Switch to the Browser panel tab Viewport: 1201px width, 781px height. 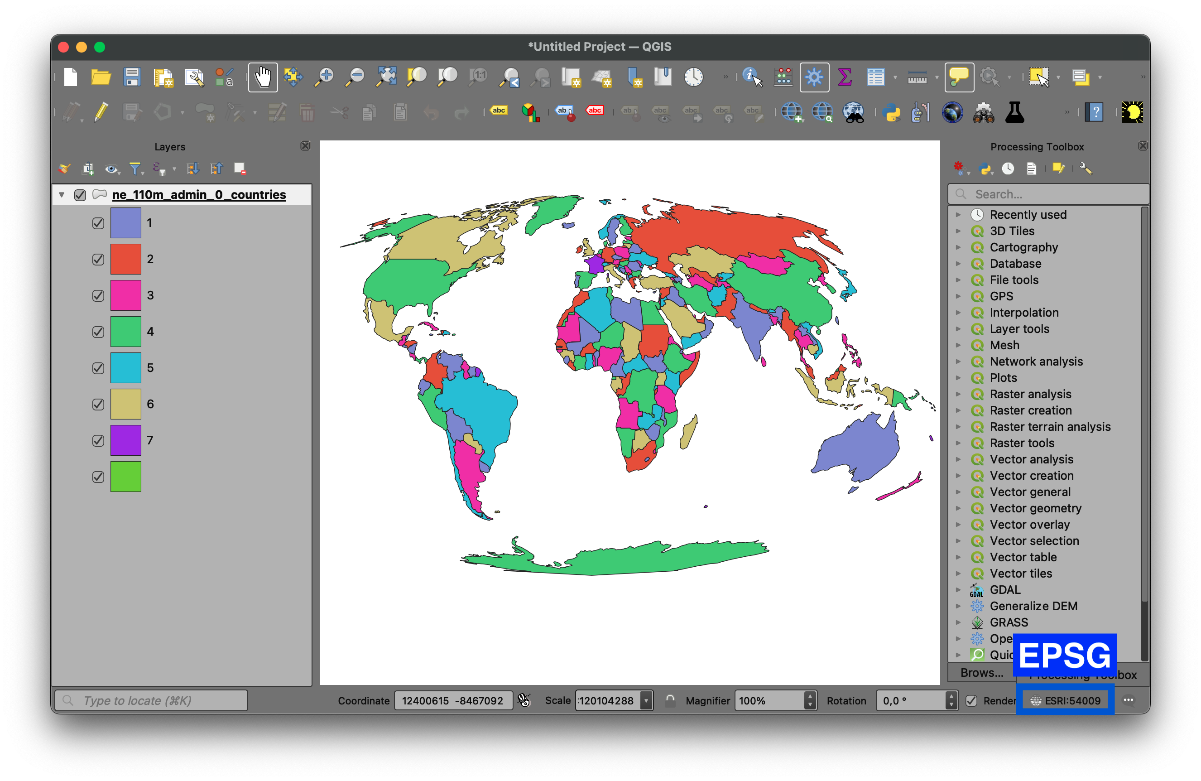981,673
